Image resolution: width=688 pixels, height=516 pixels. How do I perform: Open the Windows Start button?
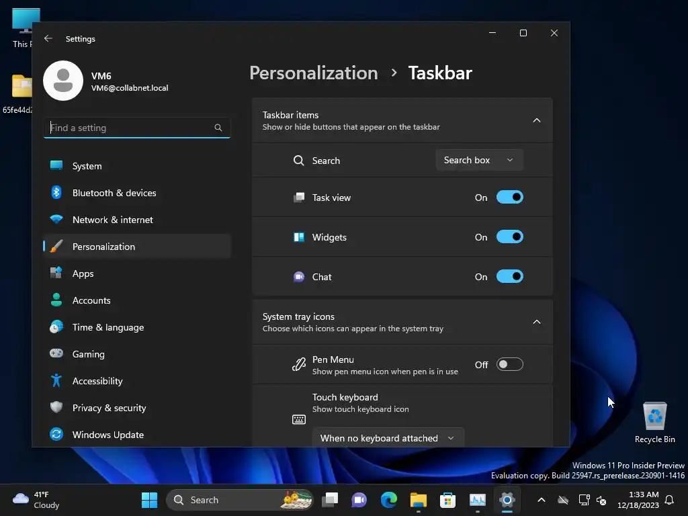click(149, 500)
